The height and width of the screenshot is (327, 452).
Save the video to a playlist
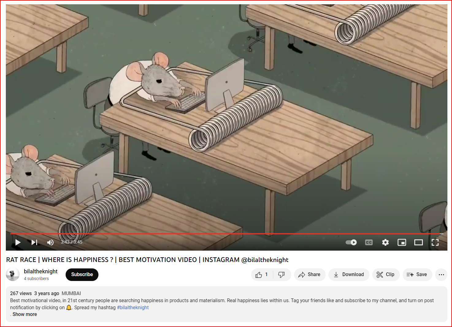coord(417,275)
